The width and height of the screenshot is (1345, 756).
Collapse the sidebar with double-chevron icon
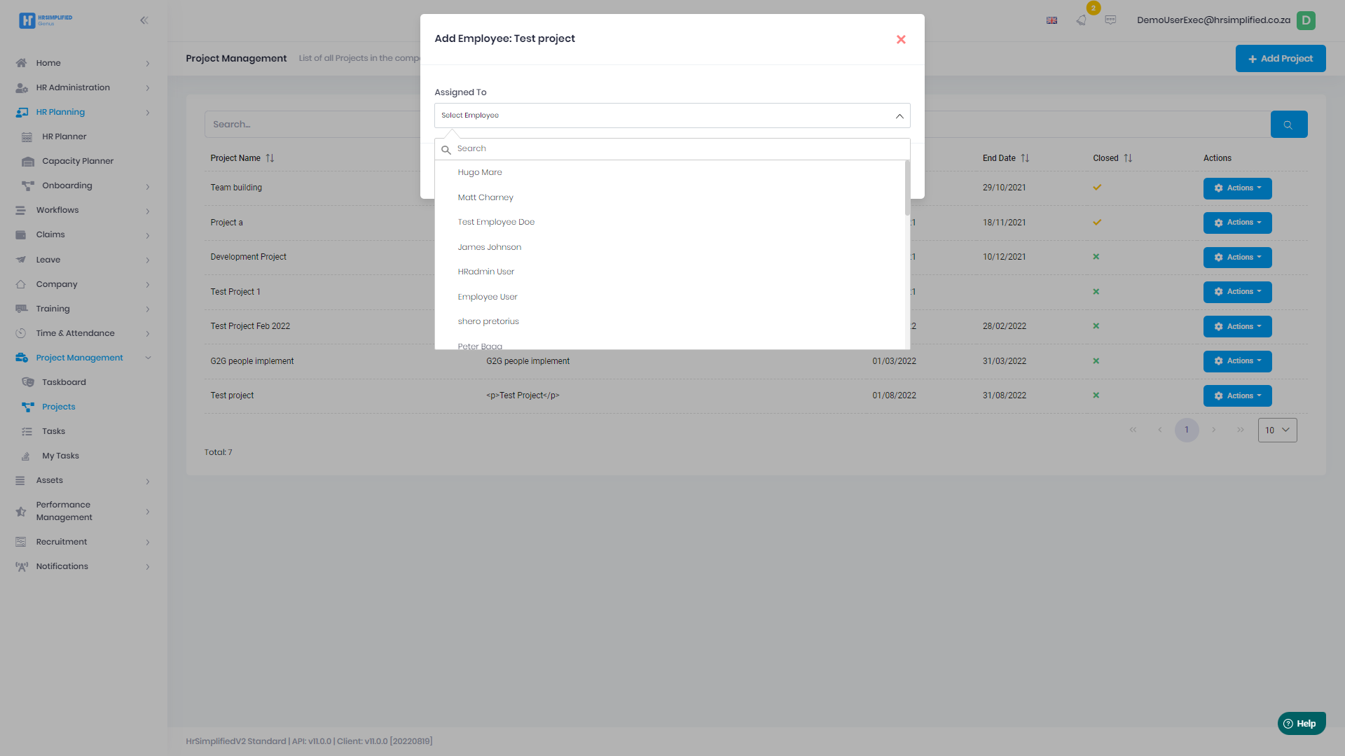pos(144,20)
